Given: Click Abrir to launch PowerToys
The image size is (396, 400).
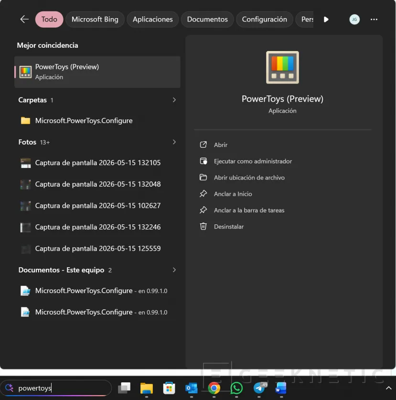Looking at the screenshot, I should pyautogui.click(x=221, y=145).
